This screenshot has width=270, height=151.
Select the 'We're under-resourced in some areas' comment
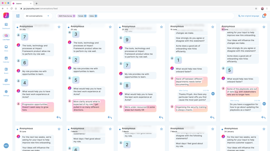140,108
